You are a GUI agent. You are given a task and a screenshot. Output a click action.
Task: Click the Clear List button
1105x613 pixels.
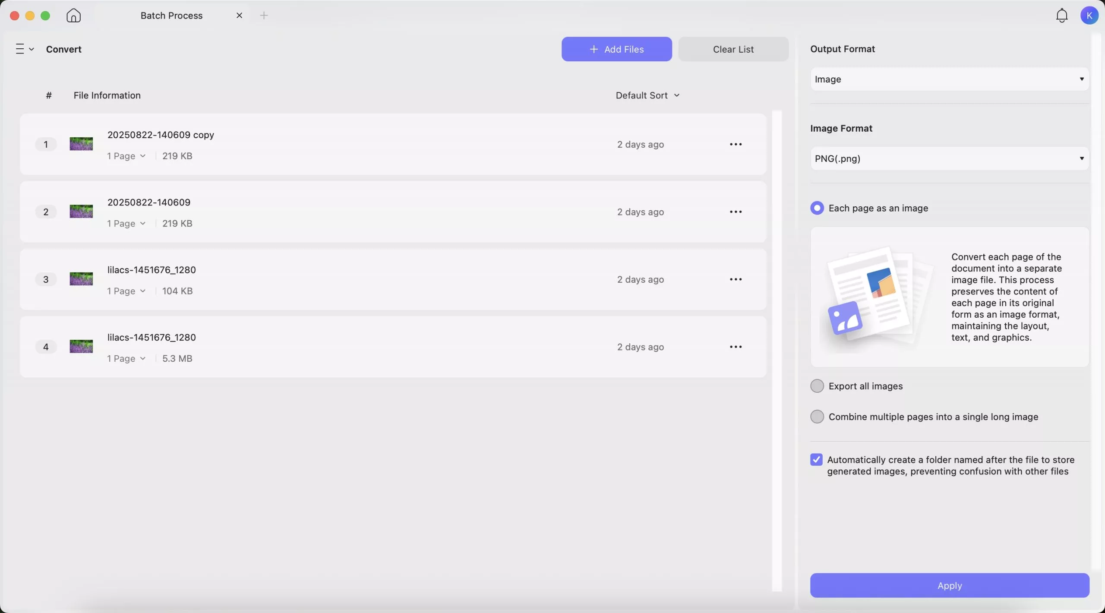click(x=733, y=49)
